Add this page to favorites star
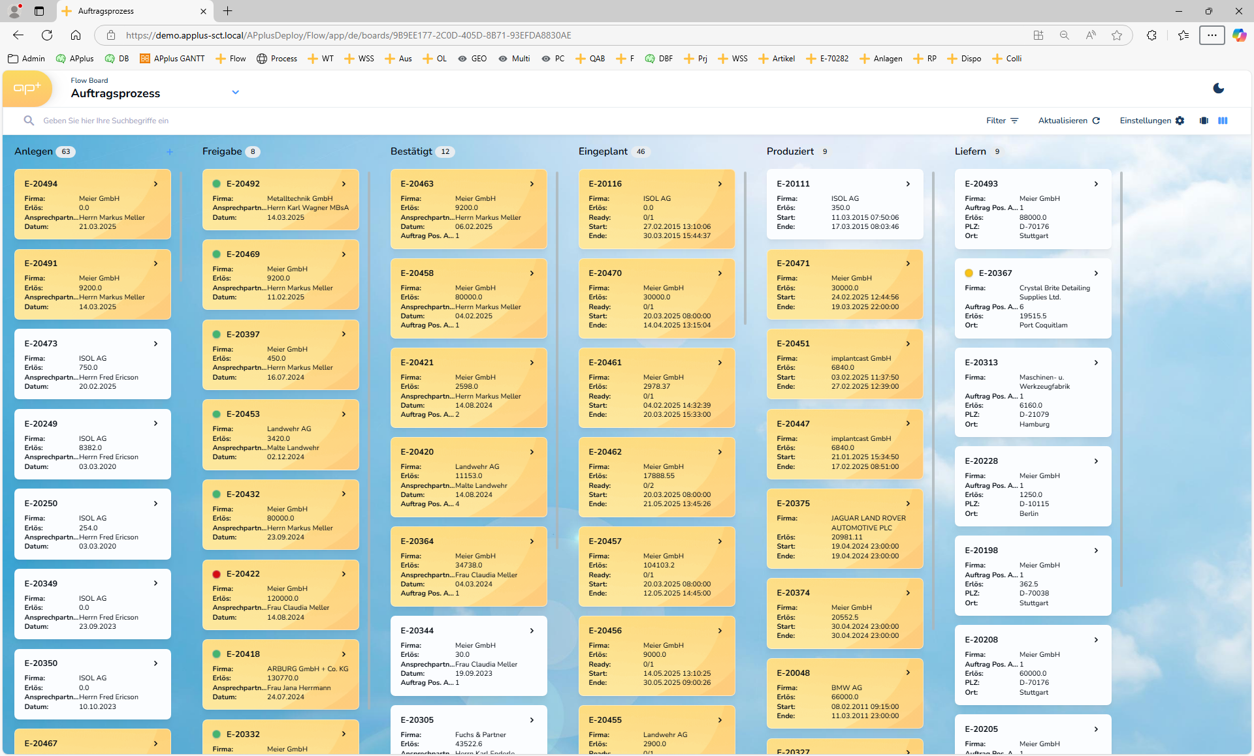The width and height of the screenshot is (1254, 756). (x=1117, y=35)
